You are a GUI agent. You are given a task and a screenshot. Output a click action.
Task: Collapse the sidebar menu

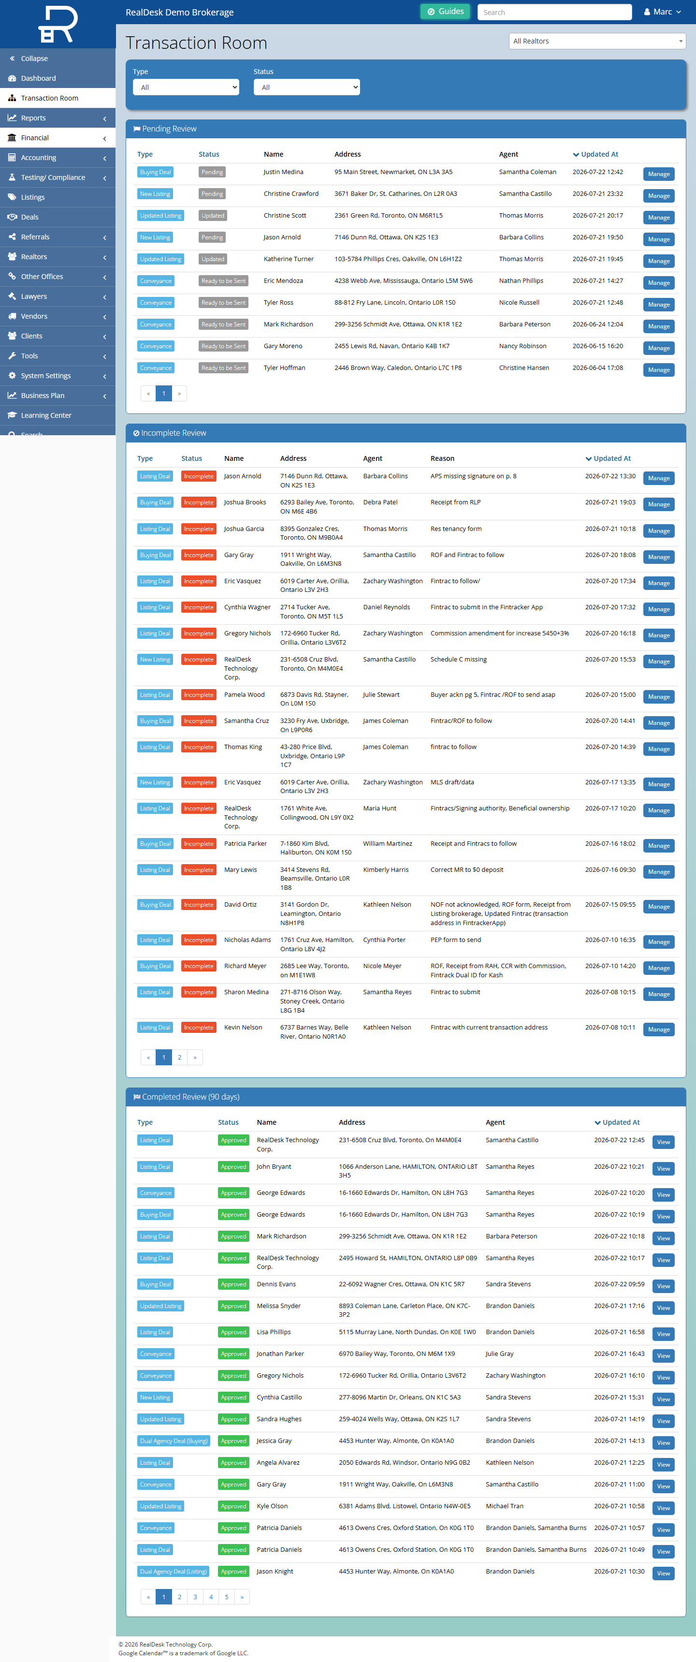pyautogui.click(x=58, y=59)
